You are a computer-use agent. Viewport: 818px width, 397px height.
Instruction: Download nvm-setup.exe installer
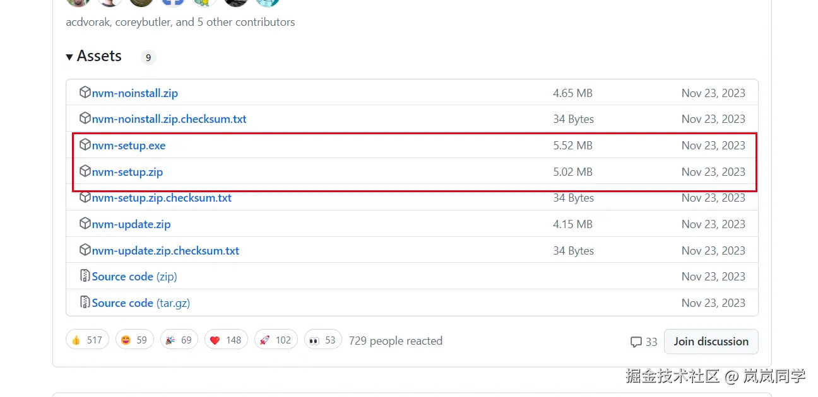point(129,146)
